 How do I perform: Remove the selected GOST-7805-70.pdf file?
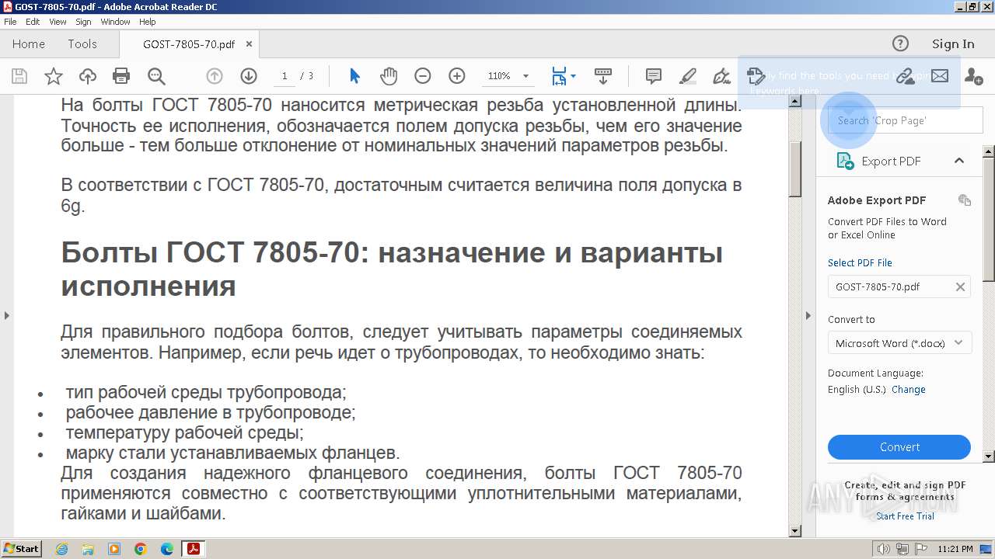click(960, 286)
